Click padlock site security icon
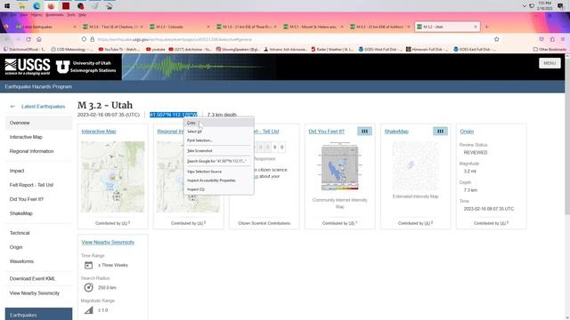The width and height of the screenshot is (570, 320). click(x=93, y=39)
